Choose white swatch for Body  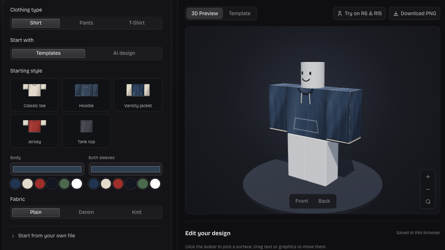[77, 184]
